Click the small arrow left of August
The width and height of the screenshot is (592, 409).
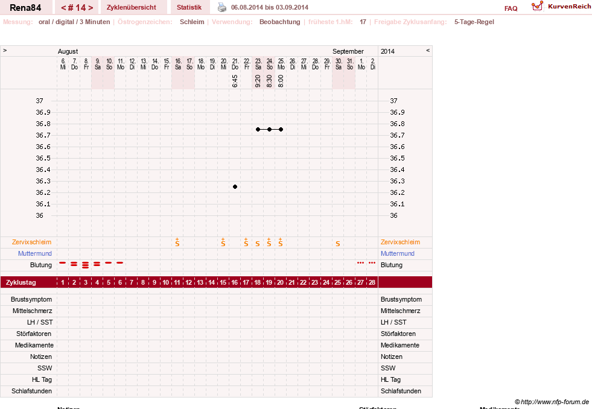[x=5, y=50]
